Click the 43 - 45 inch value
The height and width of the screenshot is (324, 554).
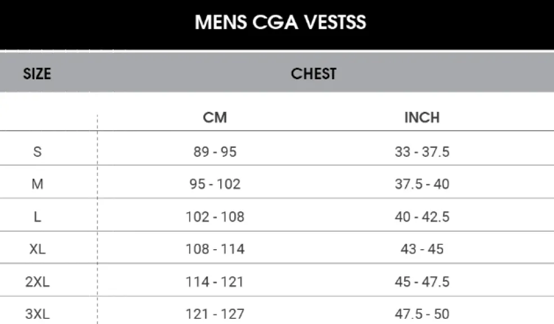click(x=422, y=249)
